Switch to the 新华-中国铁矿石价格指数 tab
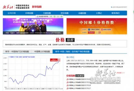The width and height of the screenshot is (134, 91). (x=17, y=51)
